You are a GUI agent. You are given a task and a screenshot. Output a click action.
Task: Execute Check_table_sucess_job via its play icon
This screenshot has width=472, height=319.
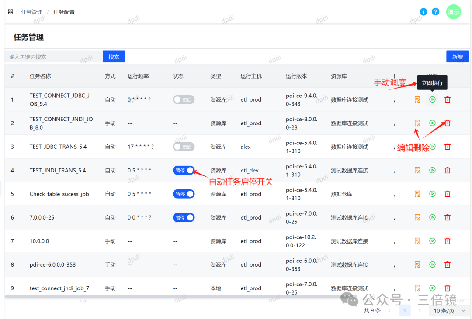(432, 194)
